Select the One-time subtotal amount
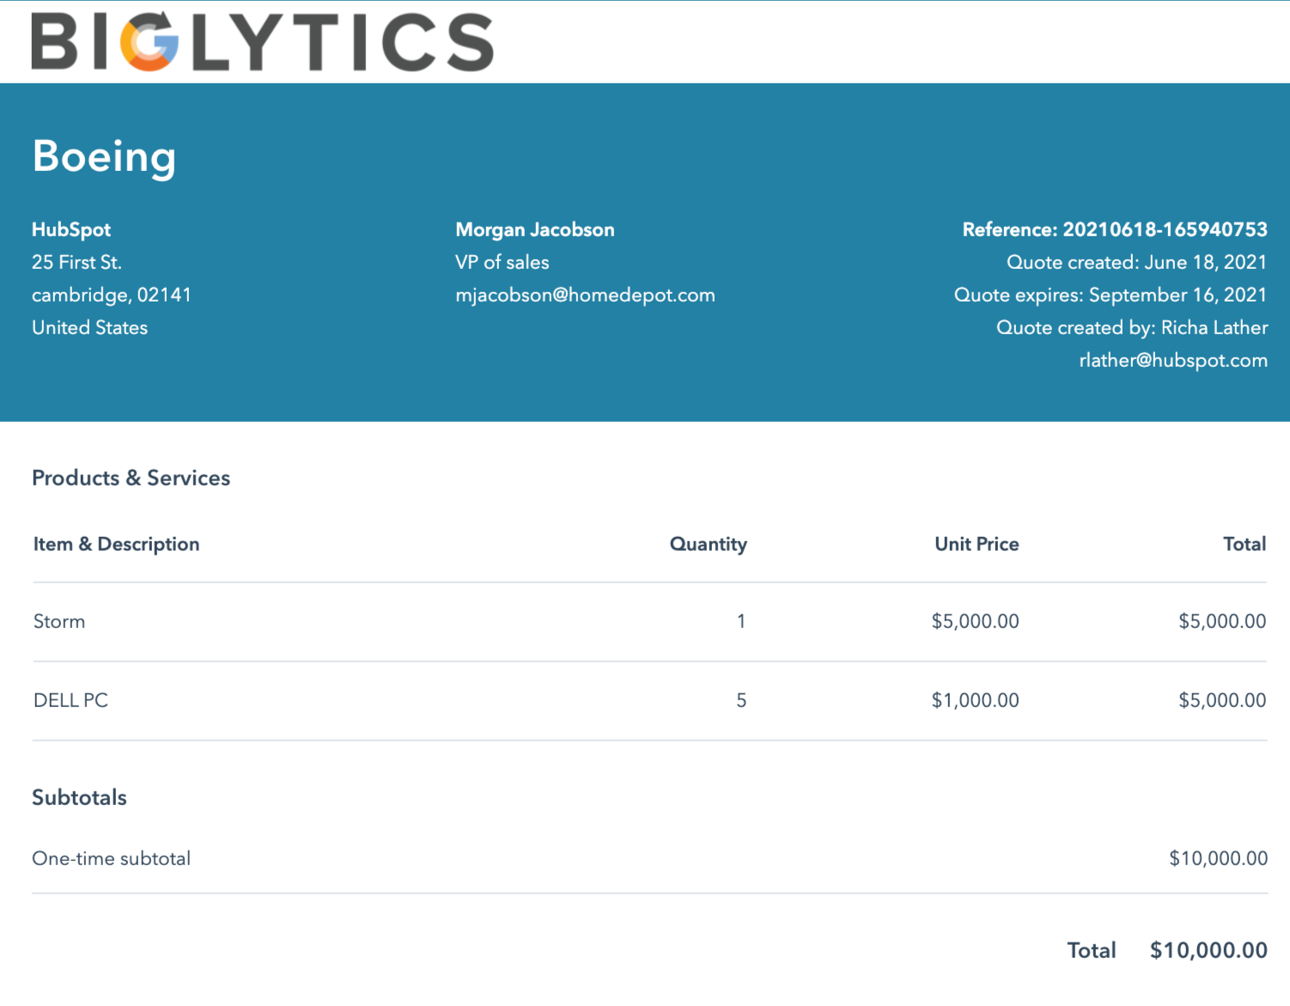Viewport: 1290px width, 1006px height. [1218, 857]
